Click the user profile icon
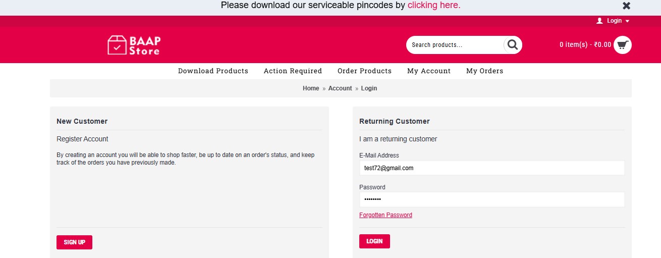661x258 pixels. click(x=599, y=21)
